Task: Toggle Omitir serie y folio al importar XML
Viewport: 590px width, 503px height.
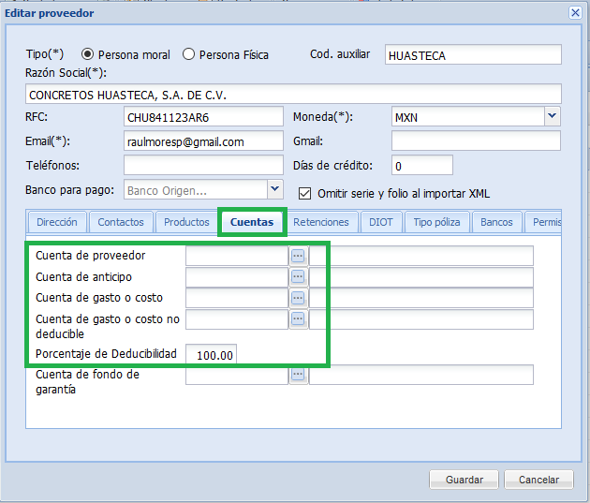Action: pos(304,194)
